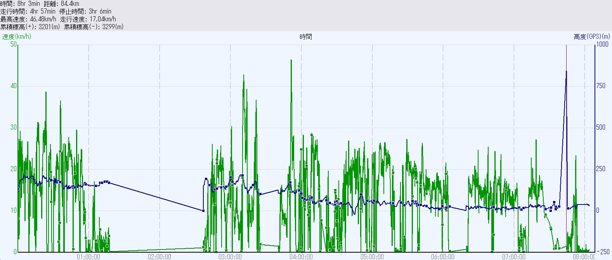Click the 05:00:00 time axis label
The height and width of the screenshot is (260, 612).
click(x=372, y=257)
